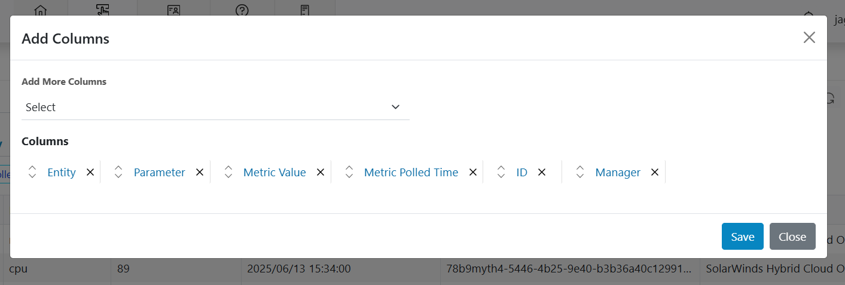Remove the Entity column
845x285 pixels.
click(90, 172)
